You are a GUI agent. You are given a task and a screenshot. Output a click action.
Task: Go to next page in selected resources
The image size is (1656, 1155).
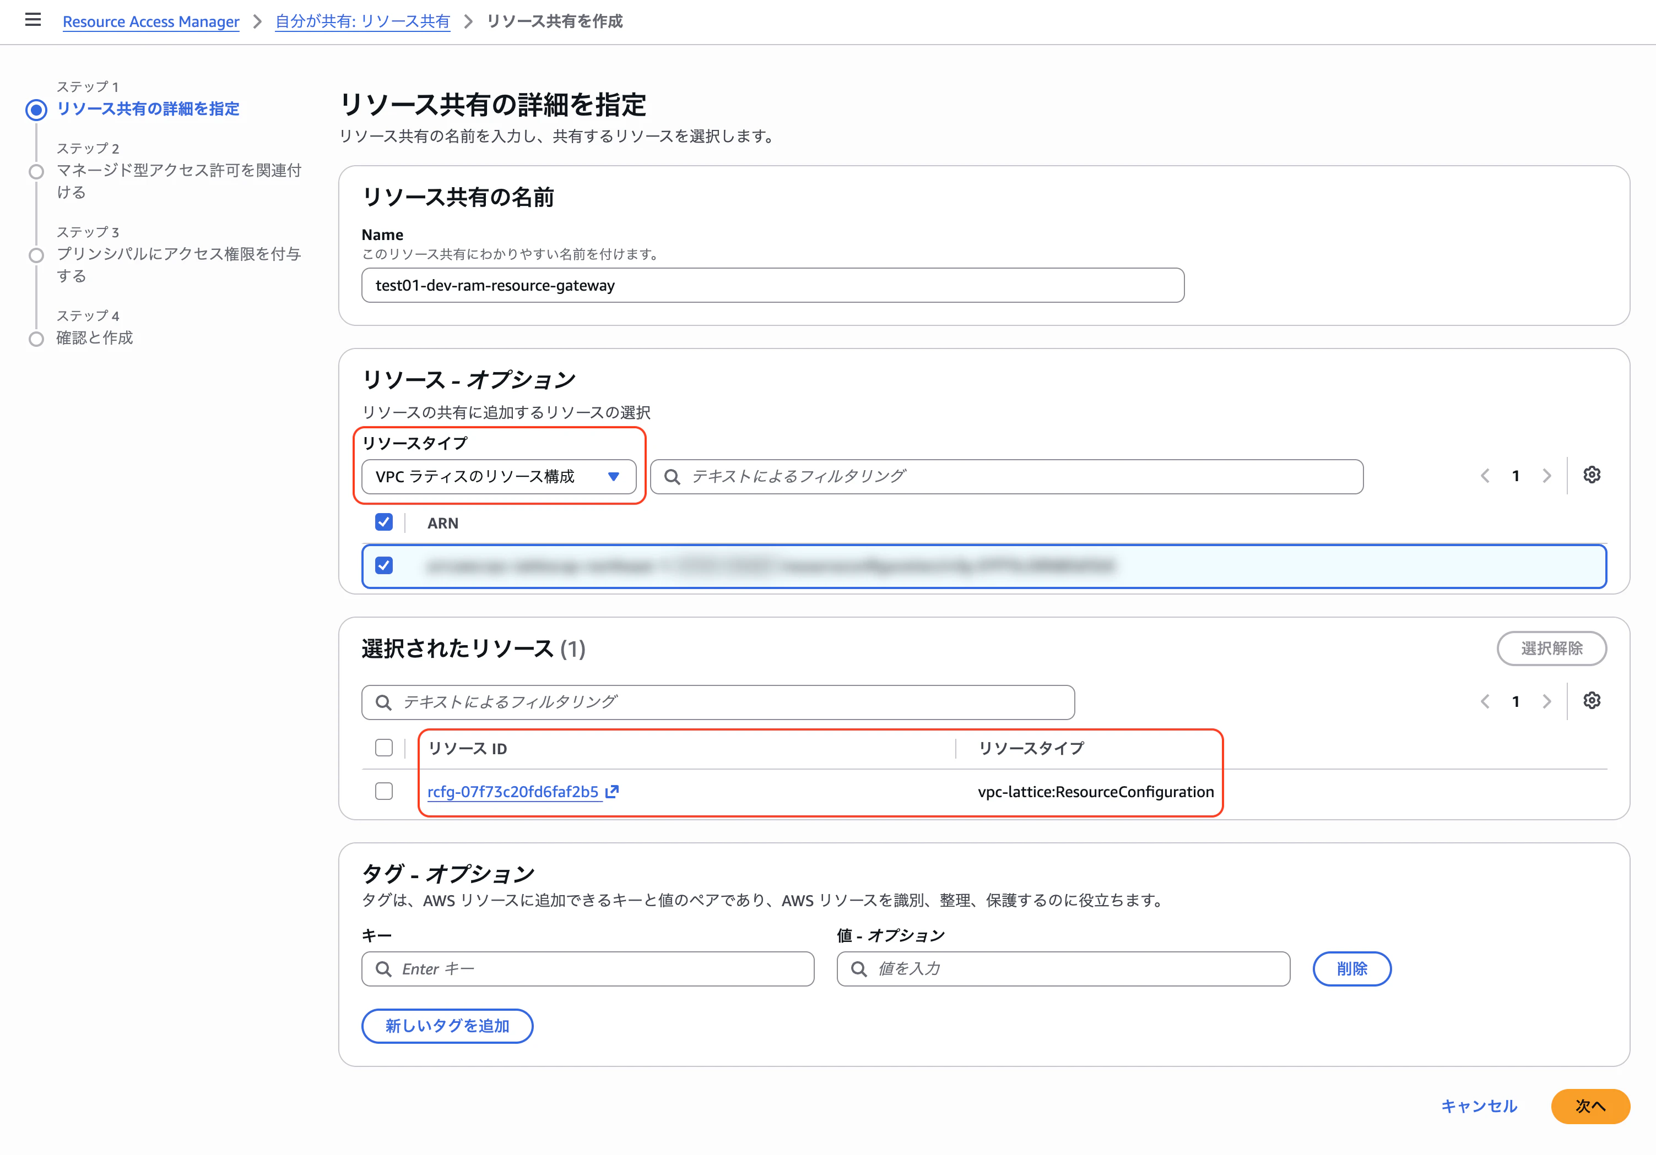1546,701
